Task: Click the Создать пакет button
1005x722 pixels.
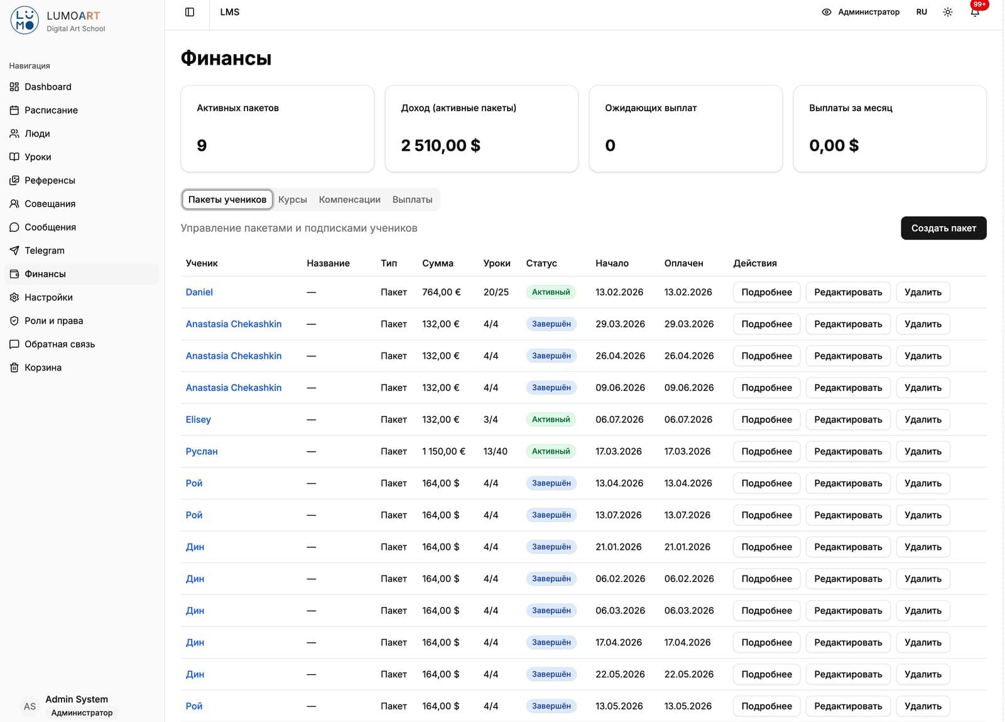Action: [943, 228]
